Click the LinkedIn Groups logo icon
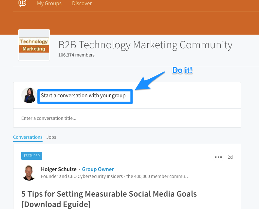Image resolution: width=259 pixels, height=209 pixels. 22,3
